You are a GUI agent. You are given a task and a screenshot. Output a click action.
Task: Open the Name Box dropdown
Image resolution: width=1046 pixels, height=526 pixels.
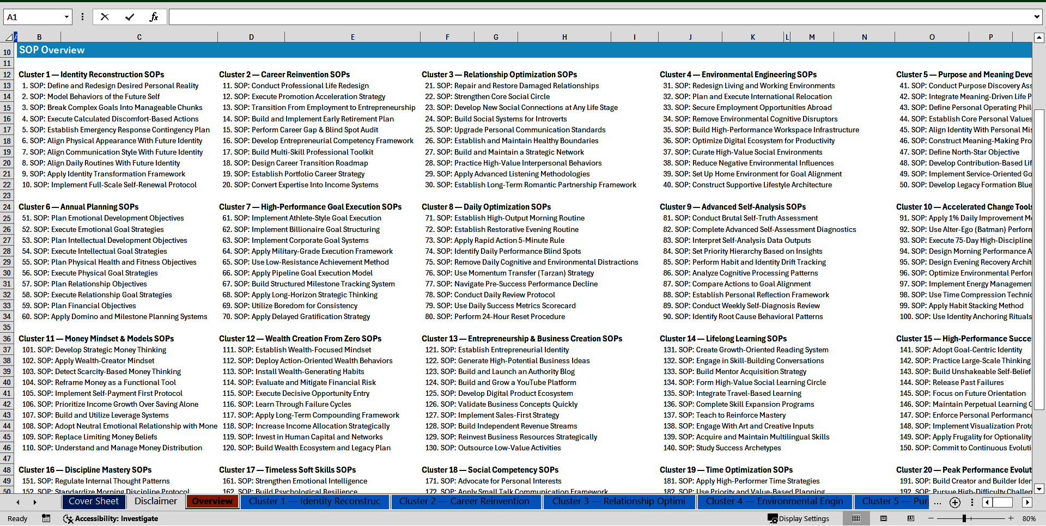[66, 16]
